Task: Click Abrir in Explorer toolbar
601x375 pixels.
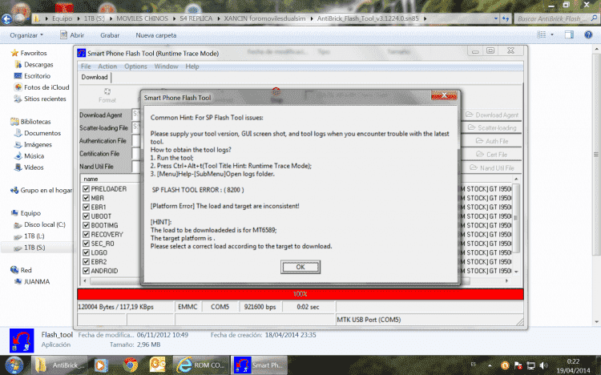Action: coord(72,35)
